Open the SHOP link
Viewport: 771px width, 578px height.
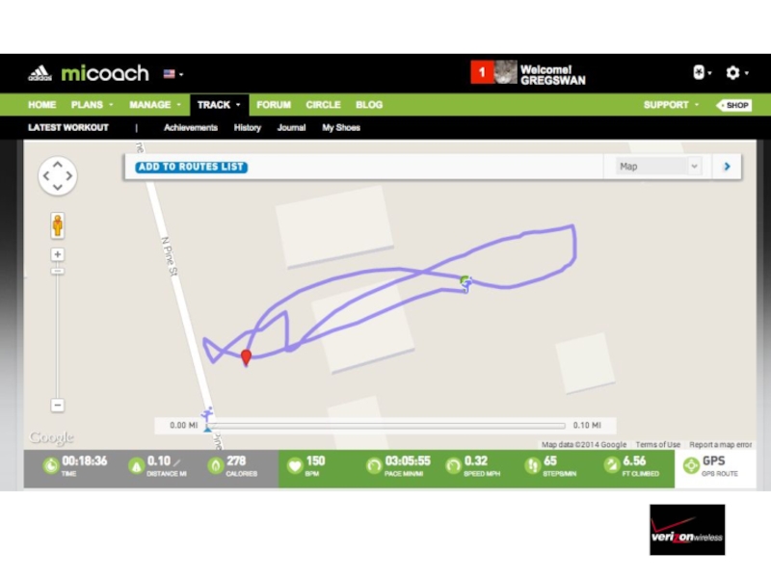(x=733, y=105)
